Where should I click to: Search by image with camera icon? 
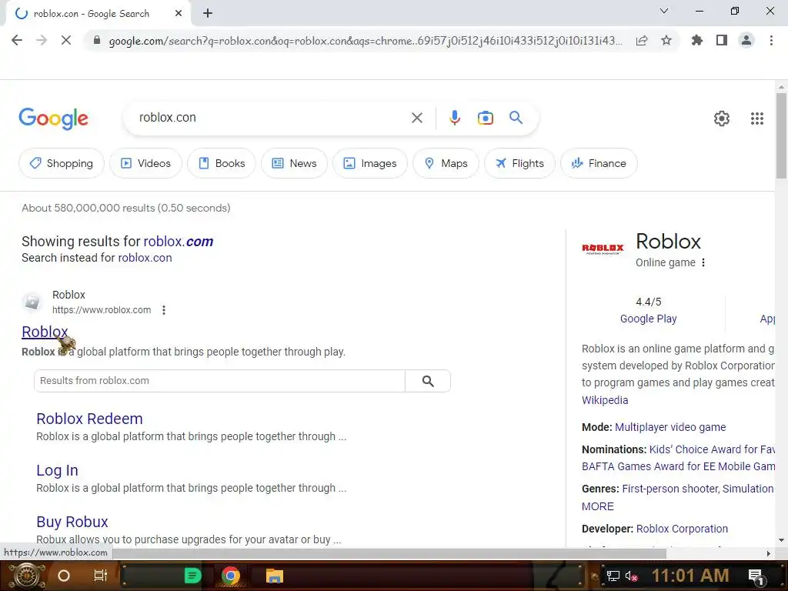click(485, 118)
